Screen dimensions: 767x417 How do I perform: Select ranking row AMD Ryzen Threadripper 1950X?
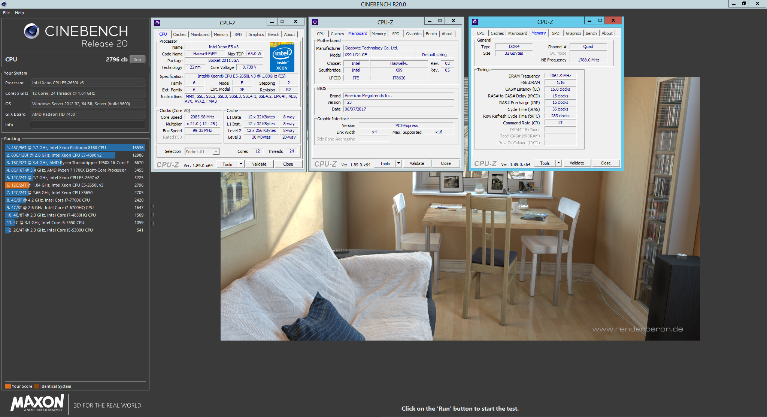(75, 163)
